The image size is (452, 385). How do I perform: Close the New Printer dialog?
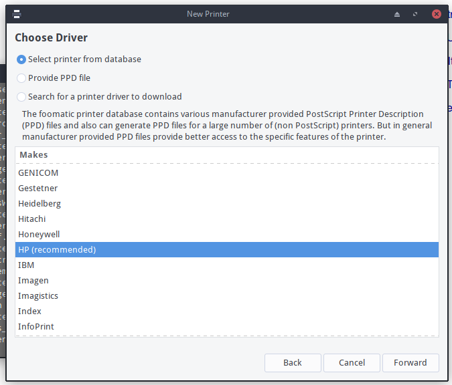pyautogui.click(x=437, y=14)
